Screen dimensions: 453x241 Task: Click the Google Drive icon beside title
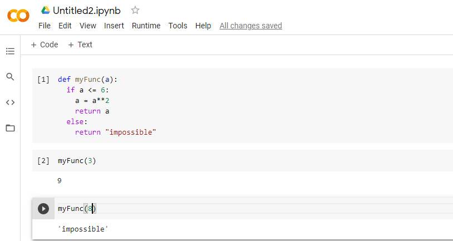coord(46,10)
